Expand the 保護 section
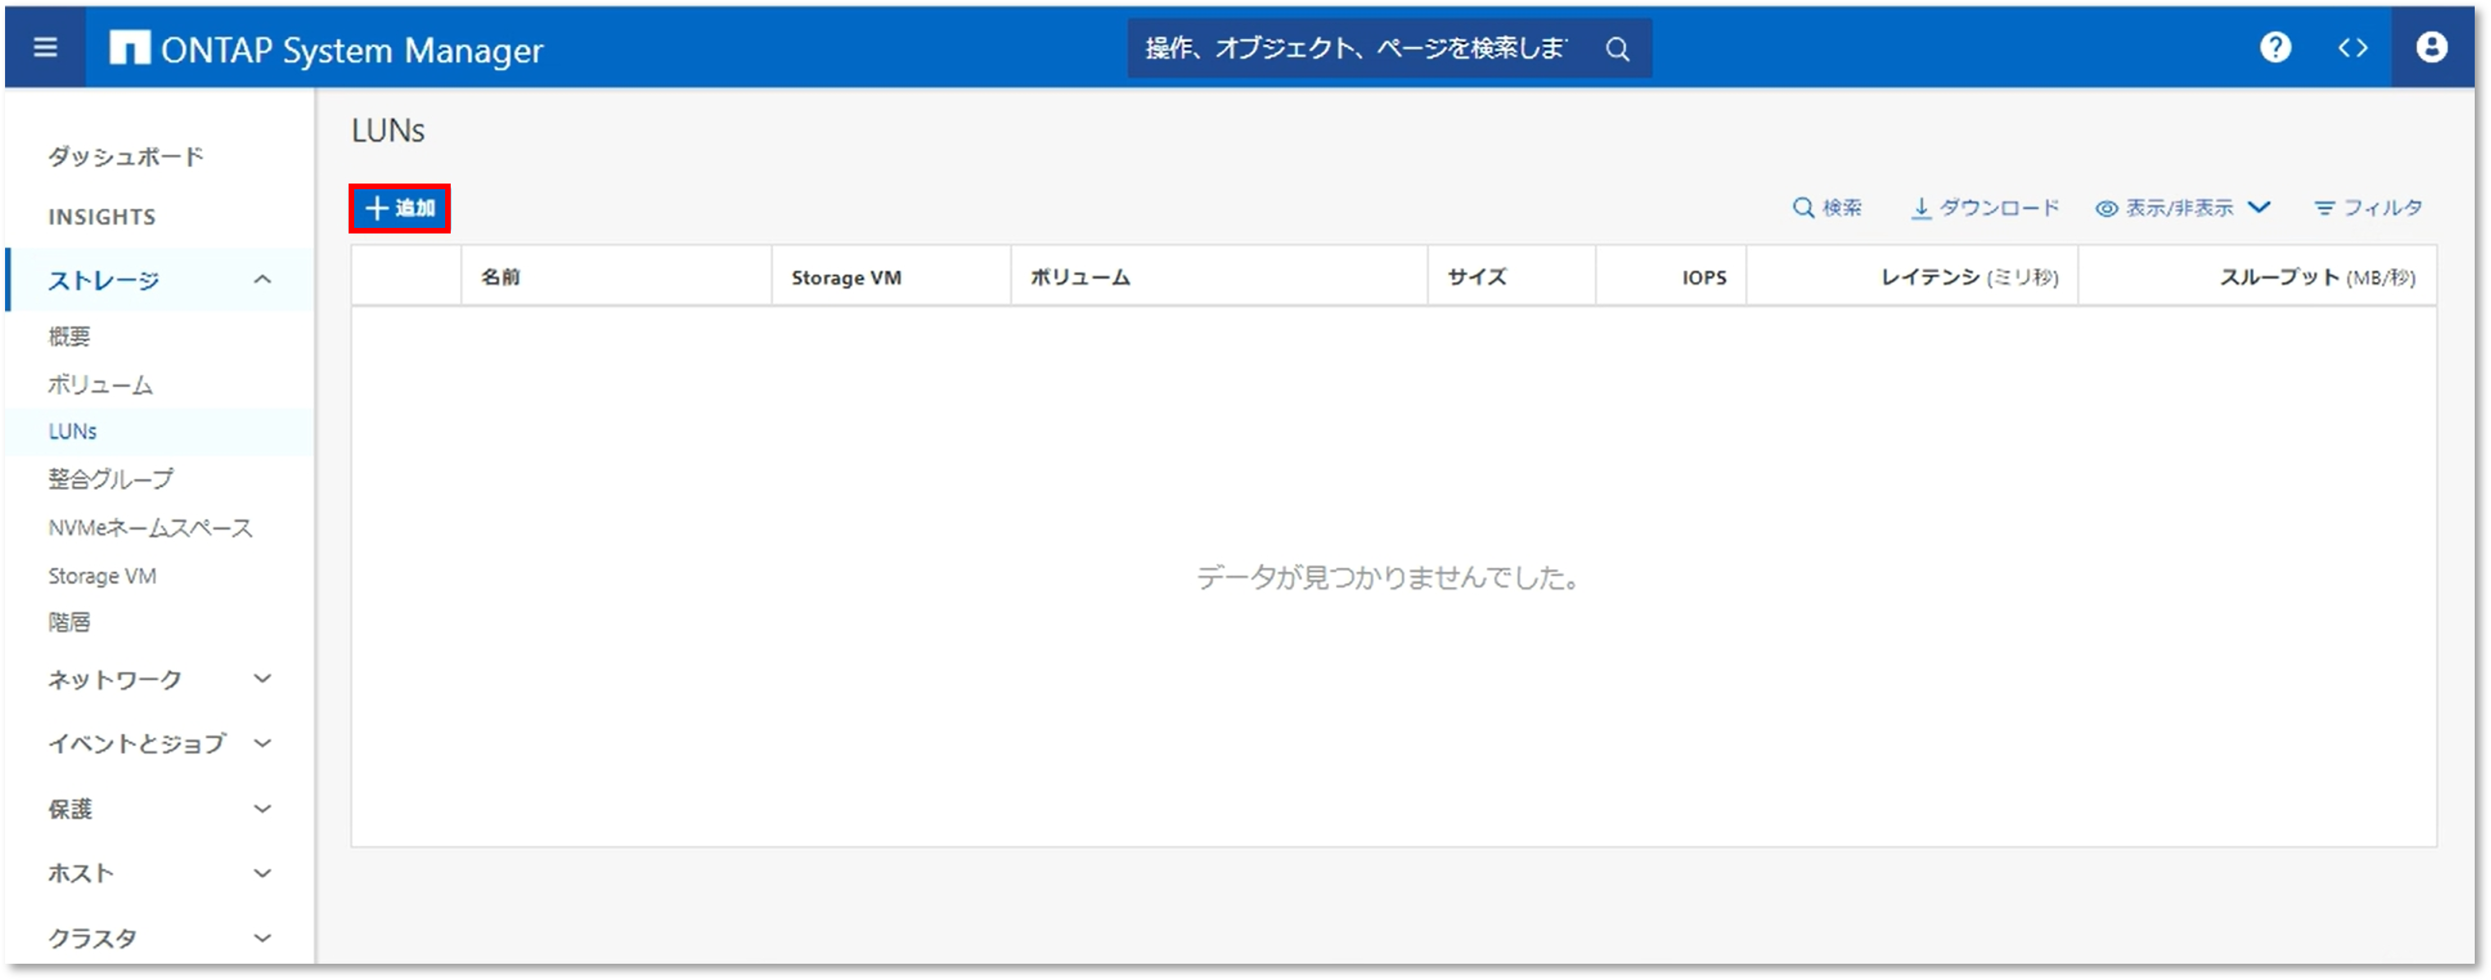This screenshot has width=2491, height=980. pyautogui.click(x=159, y=810)
